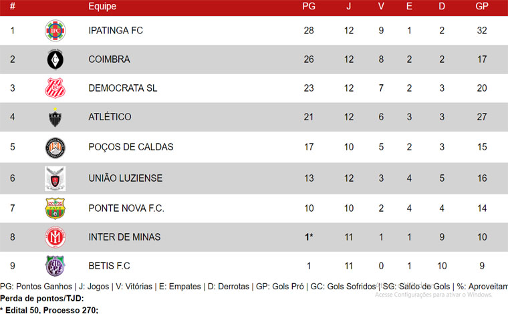
Task: Open the COIMBRA team name
Action: click(109, 59)
